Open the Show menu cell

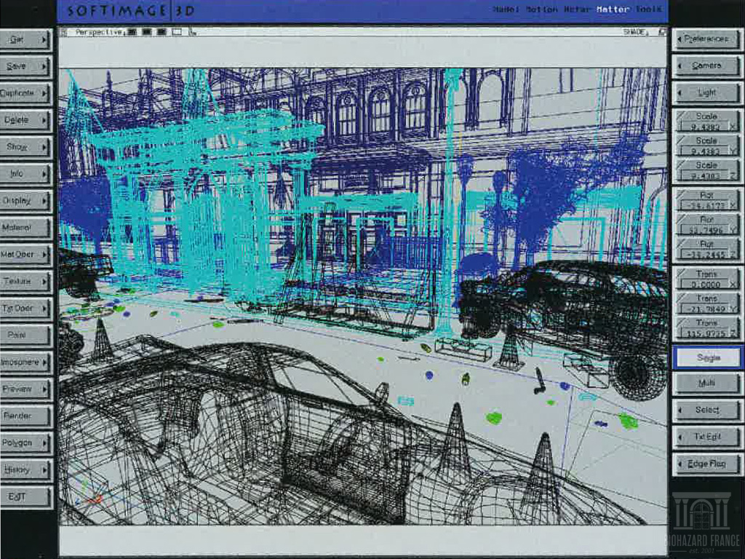pyautogui.click(x=25, y=147)
